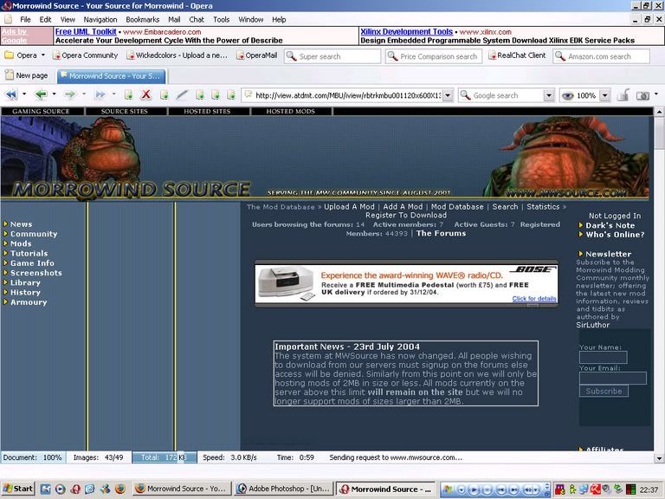Click the page icon left of red Stop X
The height and width of the screenshot is (499, 665).
point(128,94)
